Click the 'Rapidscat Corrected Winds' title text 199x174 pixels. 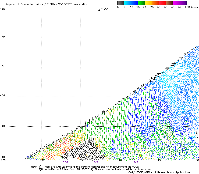coord(47,5)
